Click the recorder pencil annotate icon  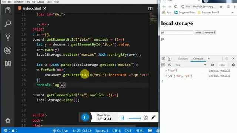click(153, 117)
